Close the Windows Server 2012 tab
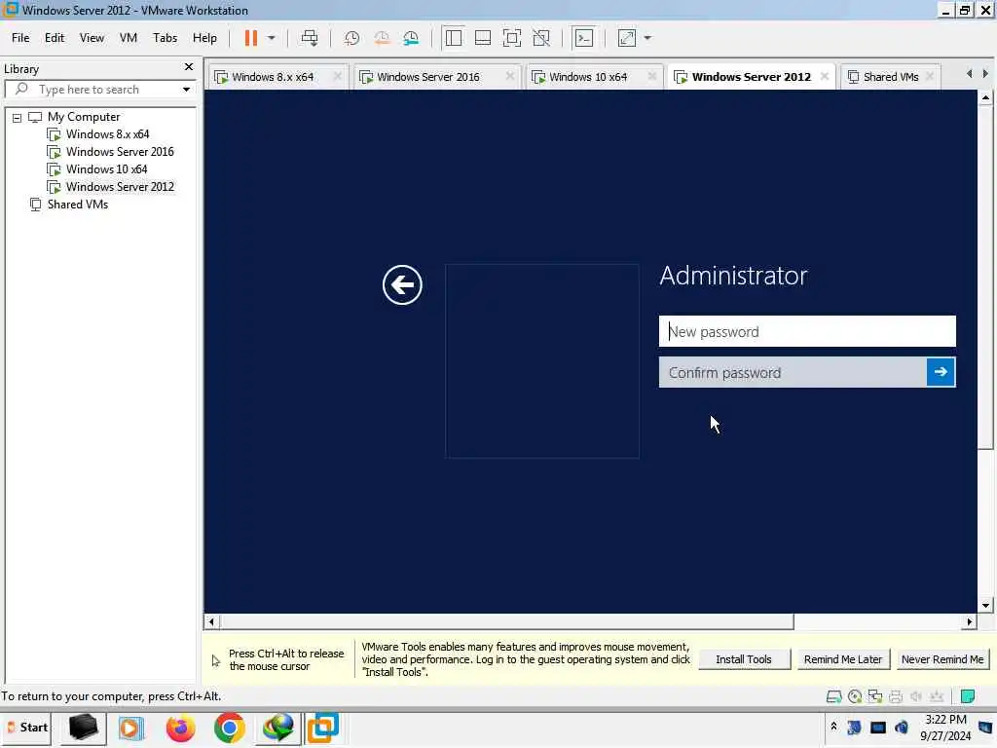This screenshot has height=748, width=997. [825, 76]
